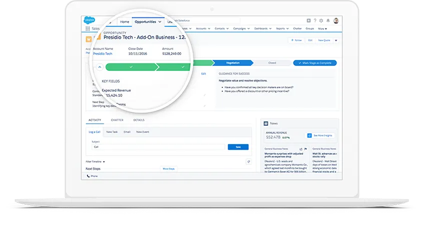The image size is (425, 225).
Task: Select the Negotiation stage in path
Action: point(233,63)
